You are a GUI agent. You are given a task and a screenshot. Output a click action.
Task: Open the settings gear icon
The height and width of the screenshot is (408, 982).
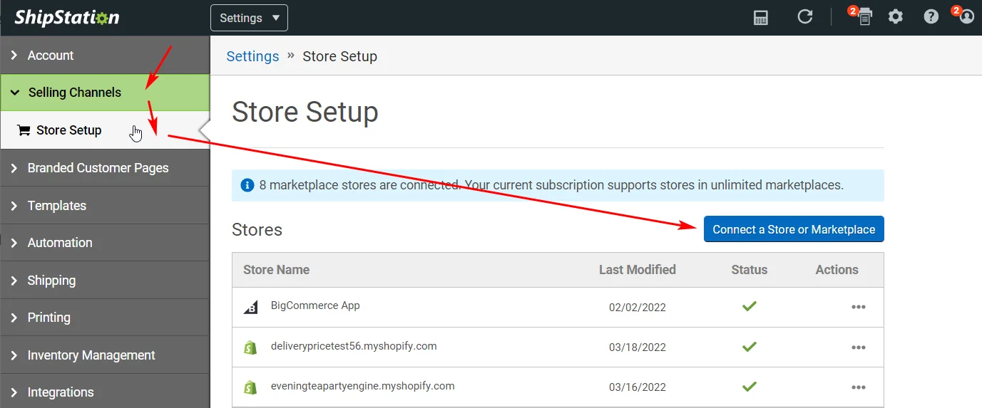(x=896, y=17)
